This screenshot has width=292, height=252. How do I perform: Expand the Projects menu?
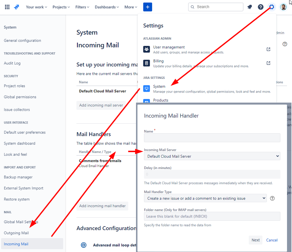coord(61,7)
